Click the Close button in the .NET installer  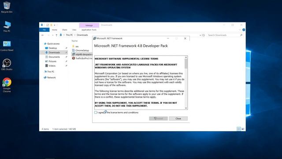pyautogui.click(x=178, y=118)
